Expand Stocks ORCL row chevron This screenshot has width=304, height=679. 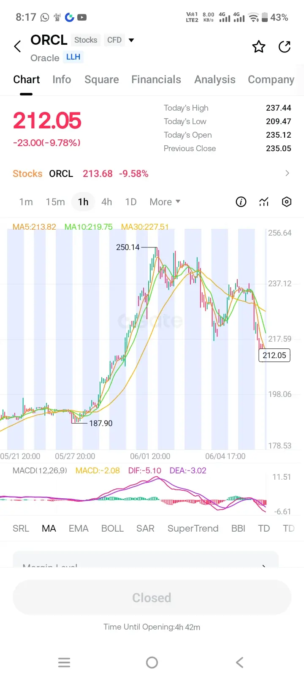287,173
